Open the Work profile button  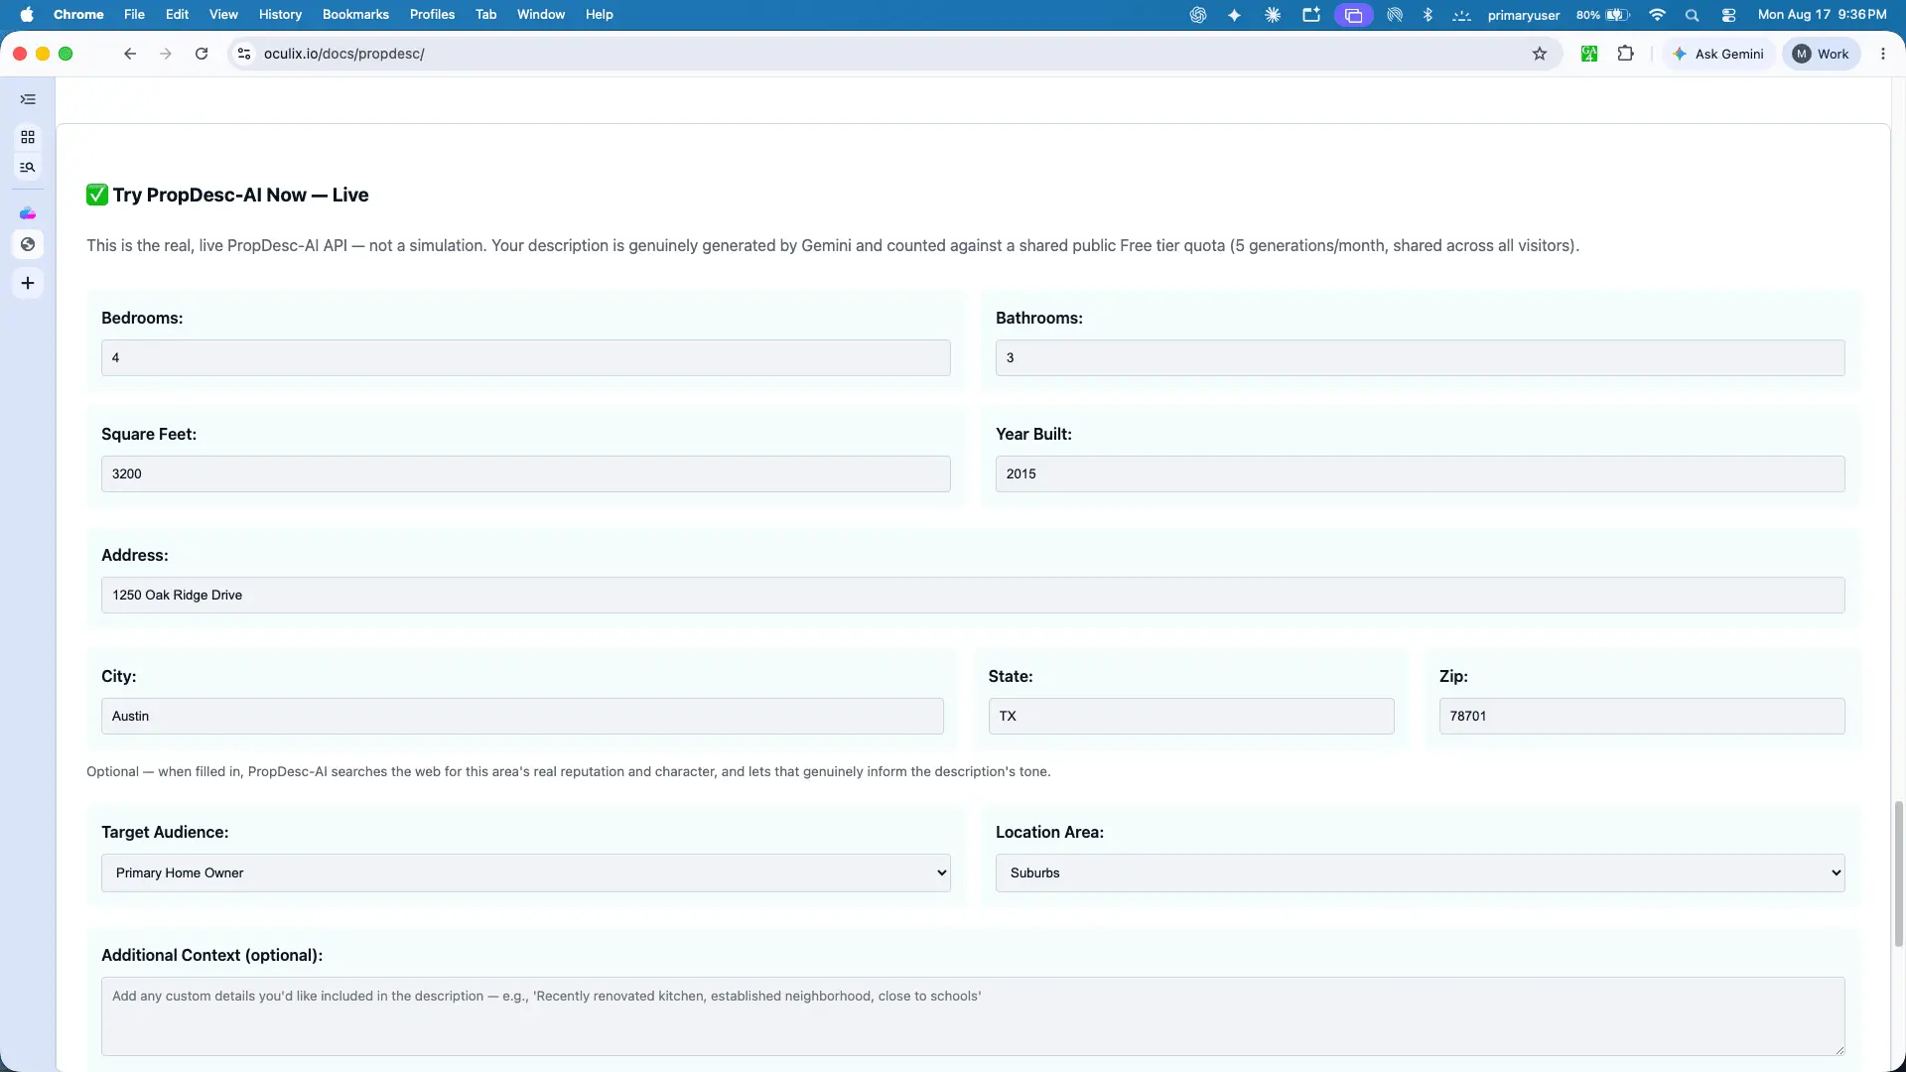(x=1822, y=54)
